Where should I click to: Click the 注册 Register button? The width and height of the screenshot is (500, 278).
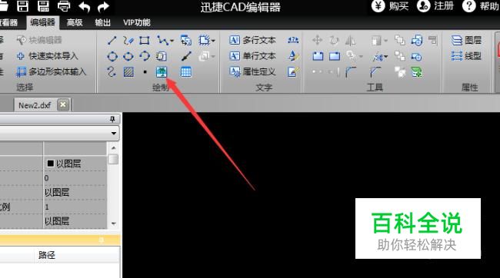435,6
